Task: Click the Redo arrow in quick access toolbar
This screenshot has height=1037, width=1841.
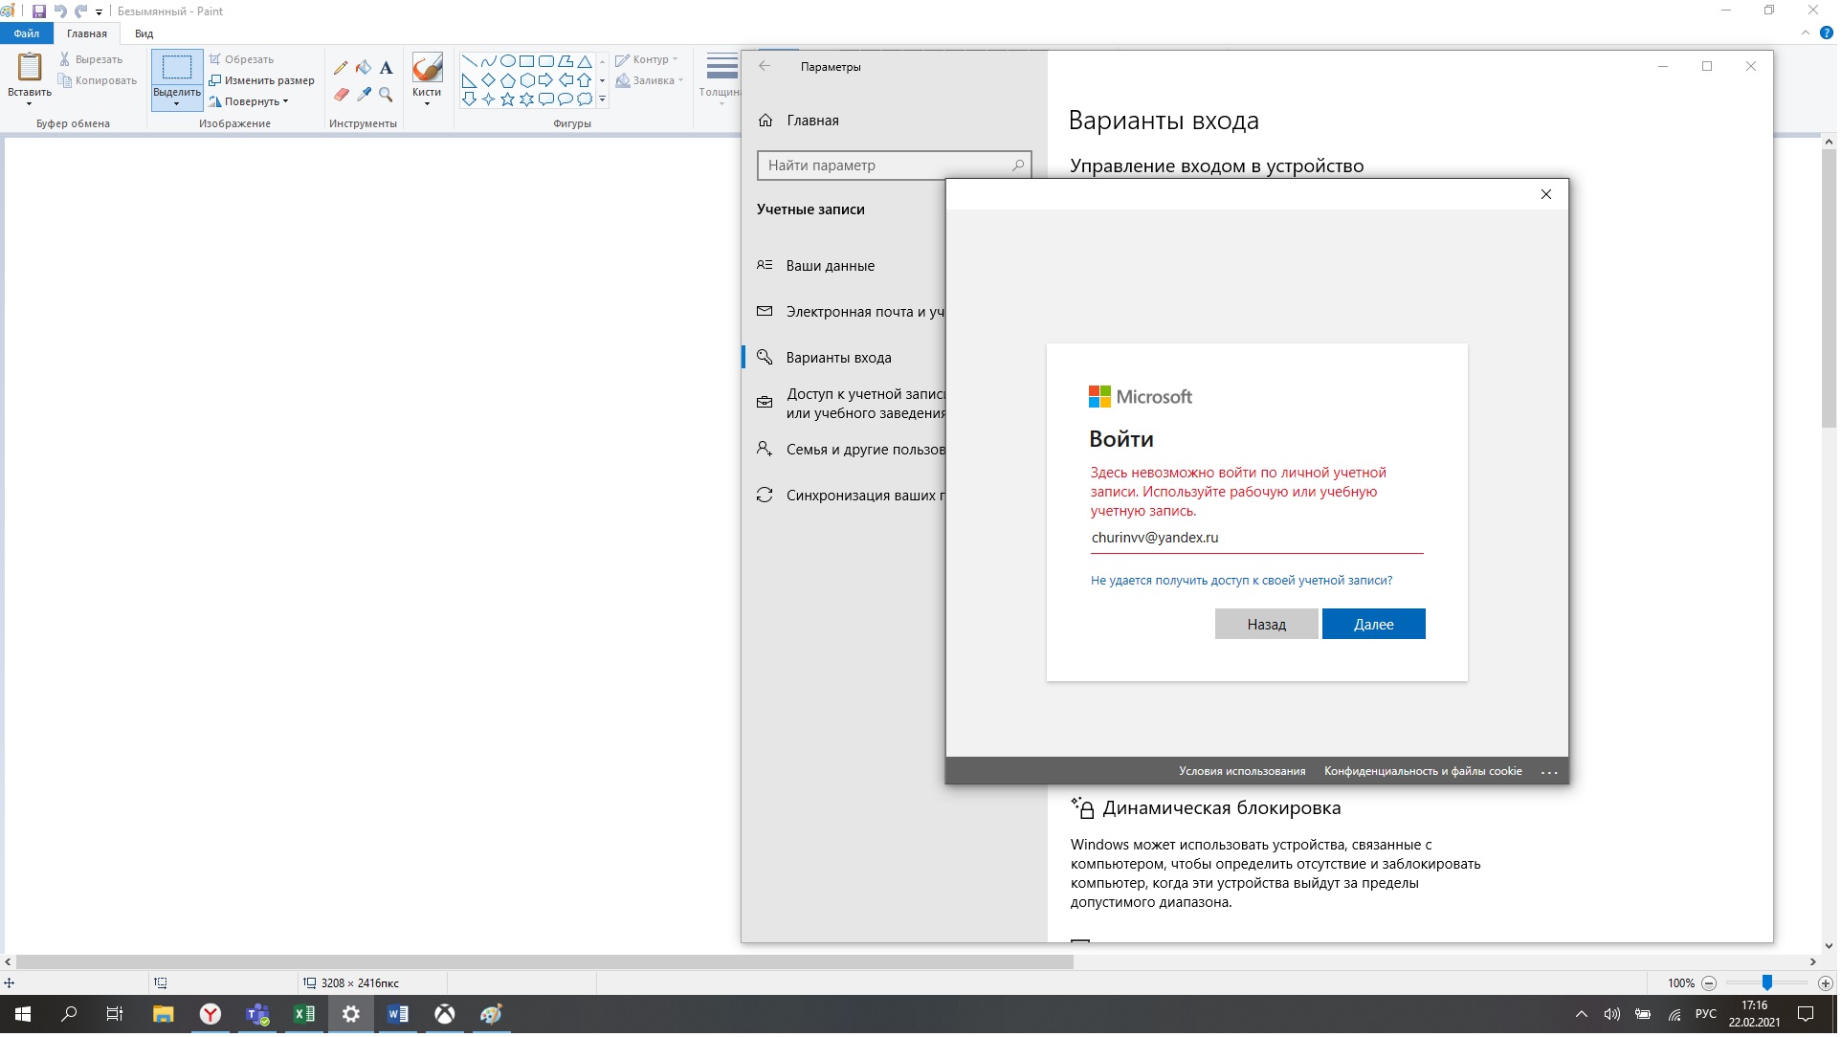Action: pos(81,11)
